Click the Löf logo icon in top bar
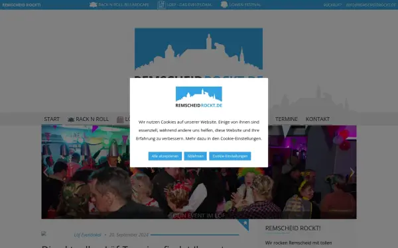Screen dimensions: 398x248 point(161,5)
